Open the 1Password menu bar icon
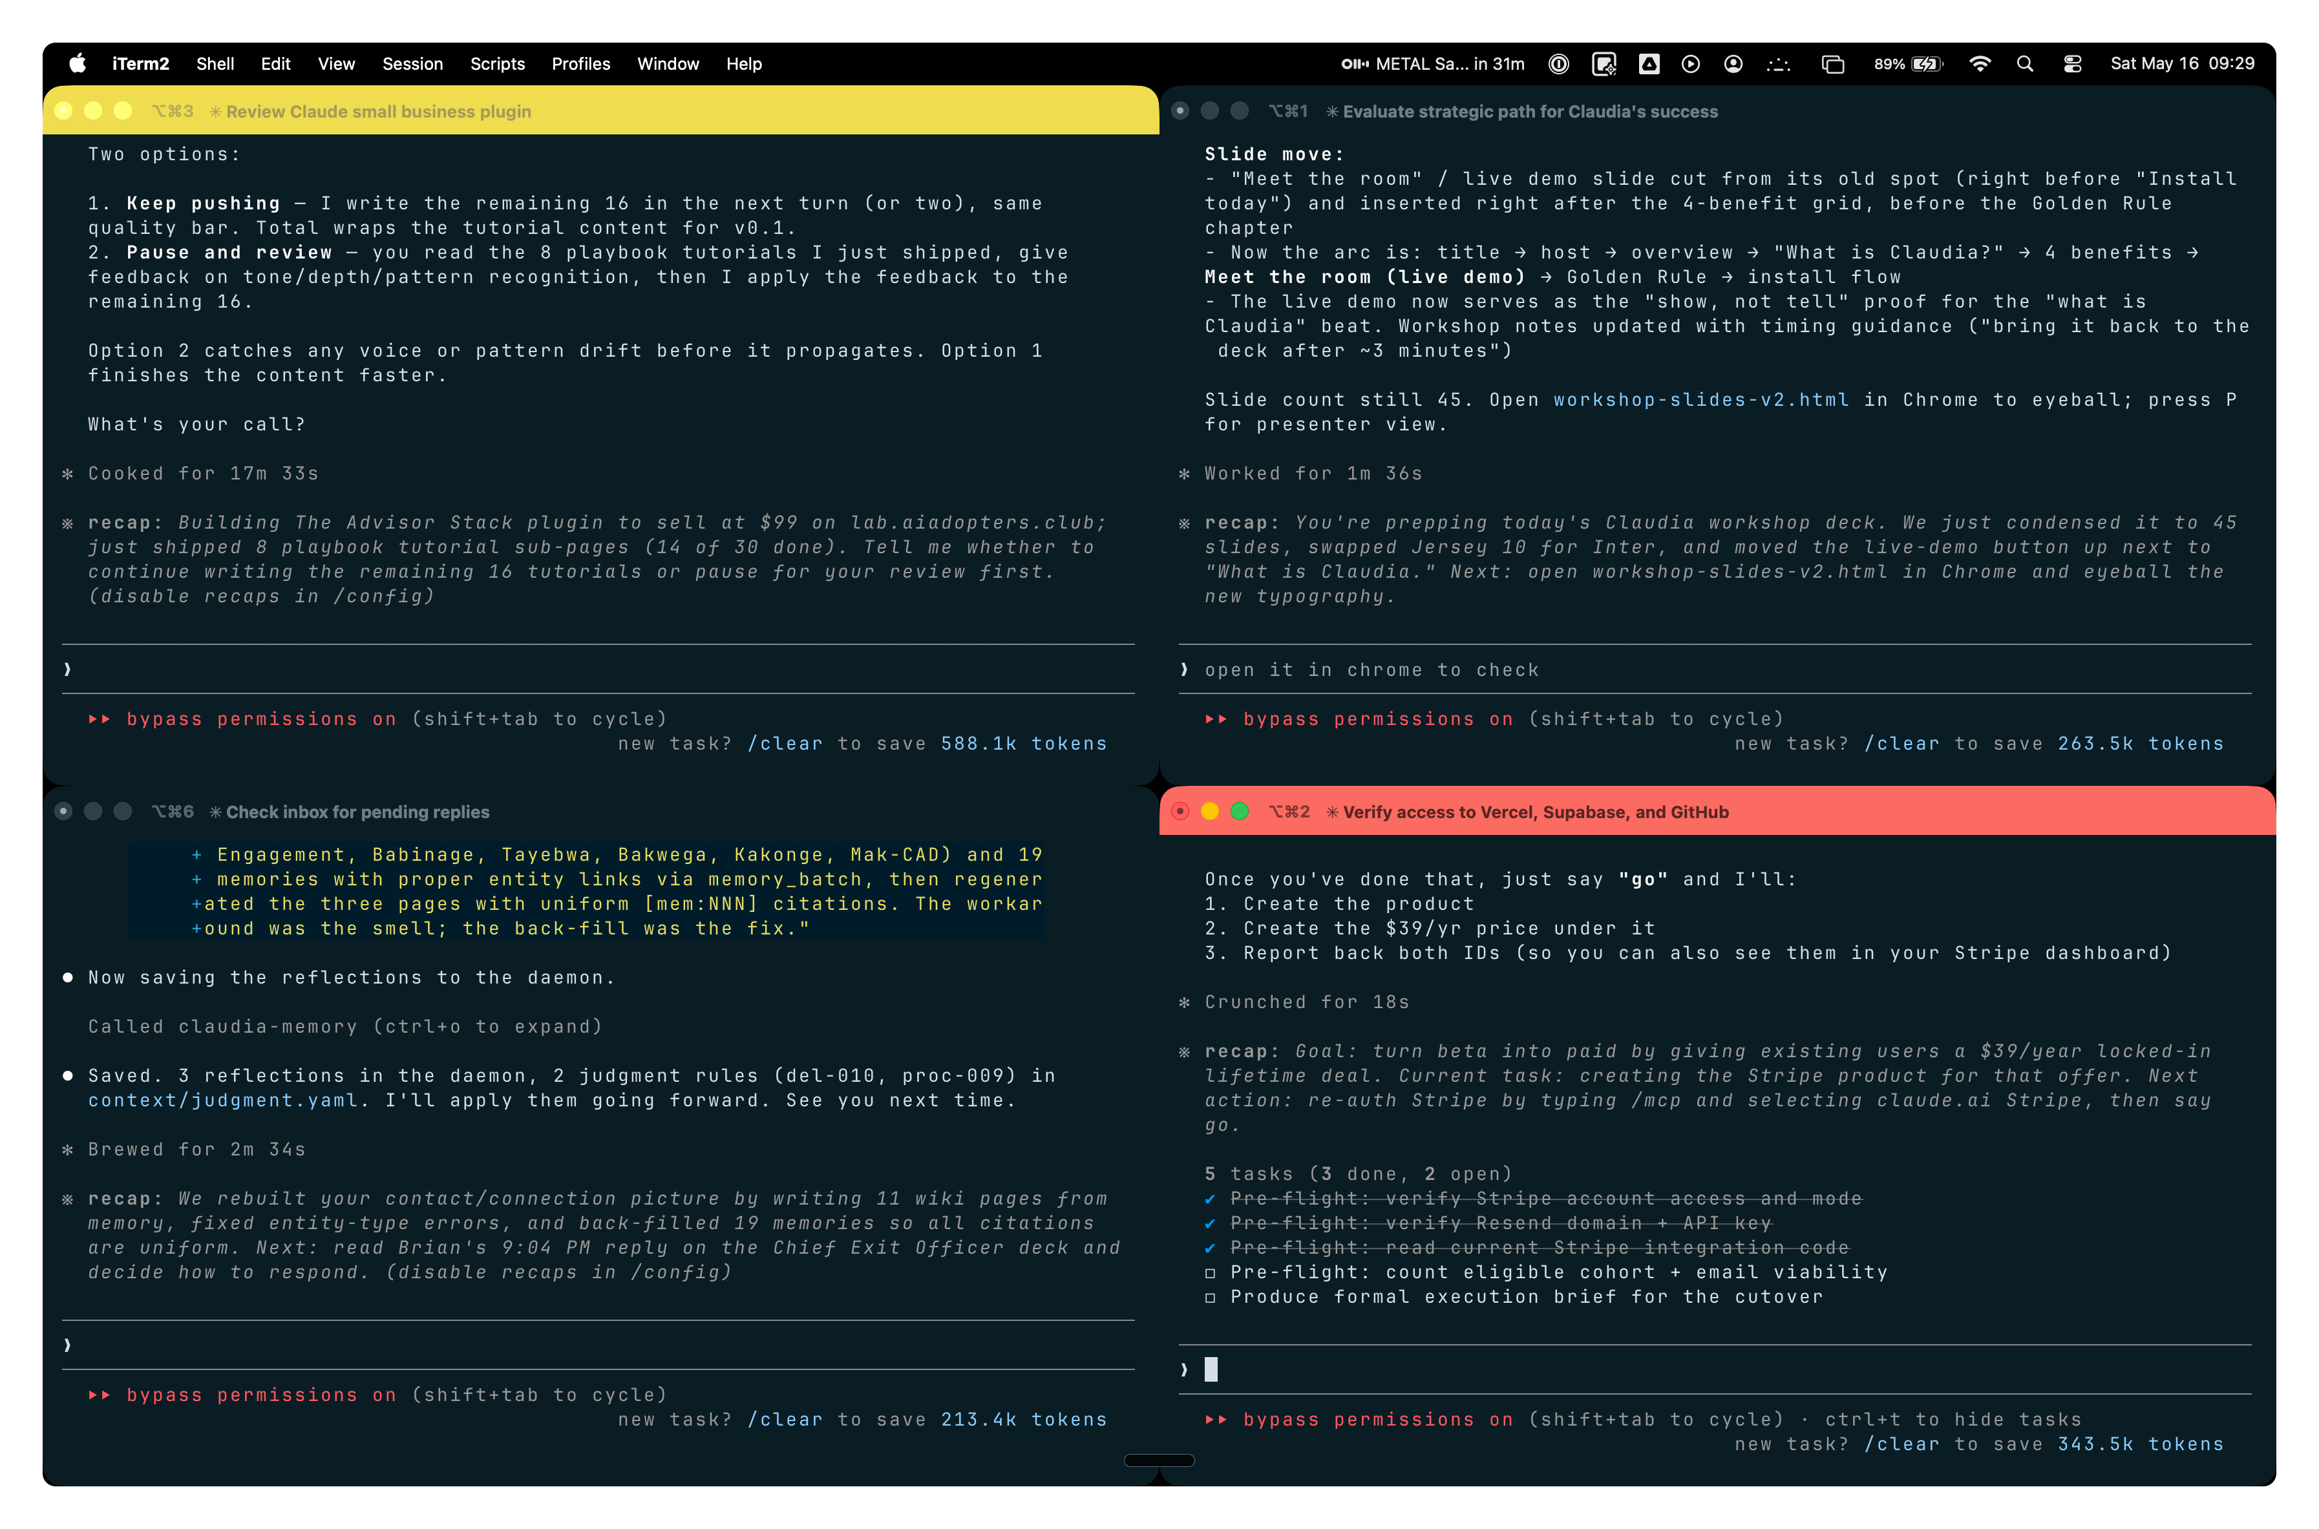Image resolution: width=2319 pixels, height=1529 pixels. point(1558,63)
